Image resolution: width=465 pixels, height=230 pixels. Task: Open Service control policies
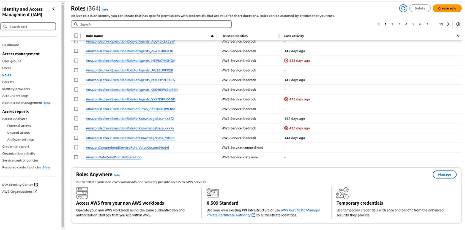click(20, 160)
